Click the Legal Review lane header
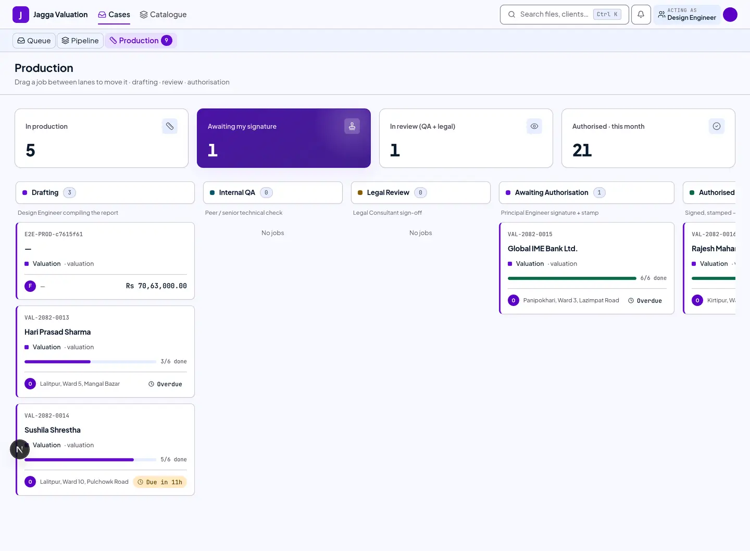This screenshot has height=551, width=750. (x=421, y=193)
